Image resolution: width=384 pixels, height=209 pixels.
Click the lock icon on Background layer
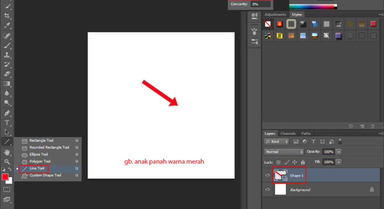(372, 190)
